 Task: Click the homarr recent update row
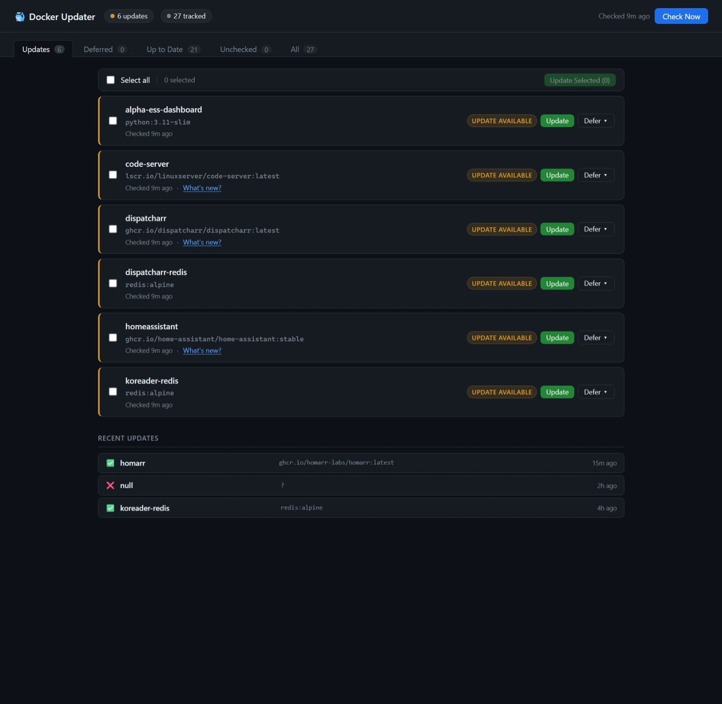click(361, 463)
